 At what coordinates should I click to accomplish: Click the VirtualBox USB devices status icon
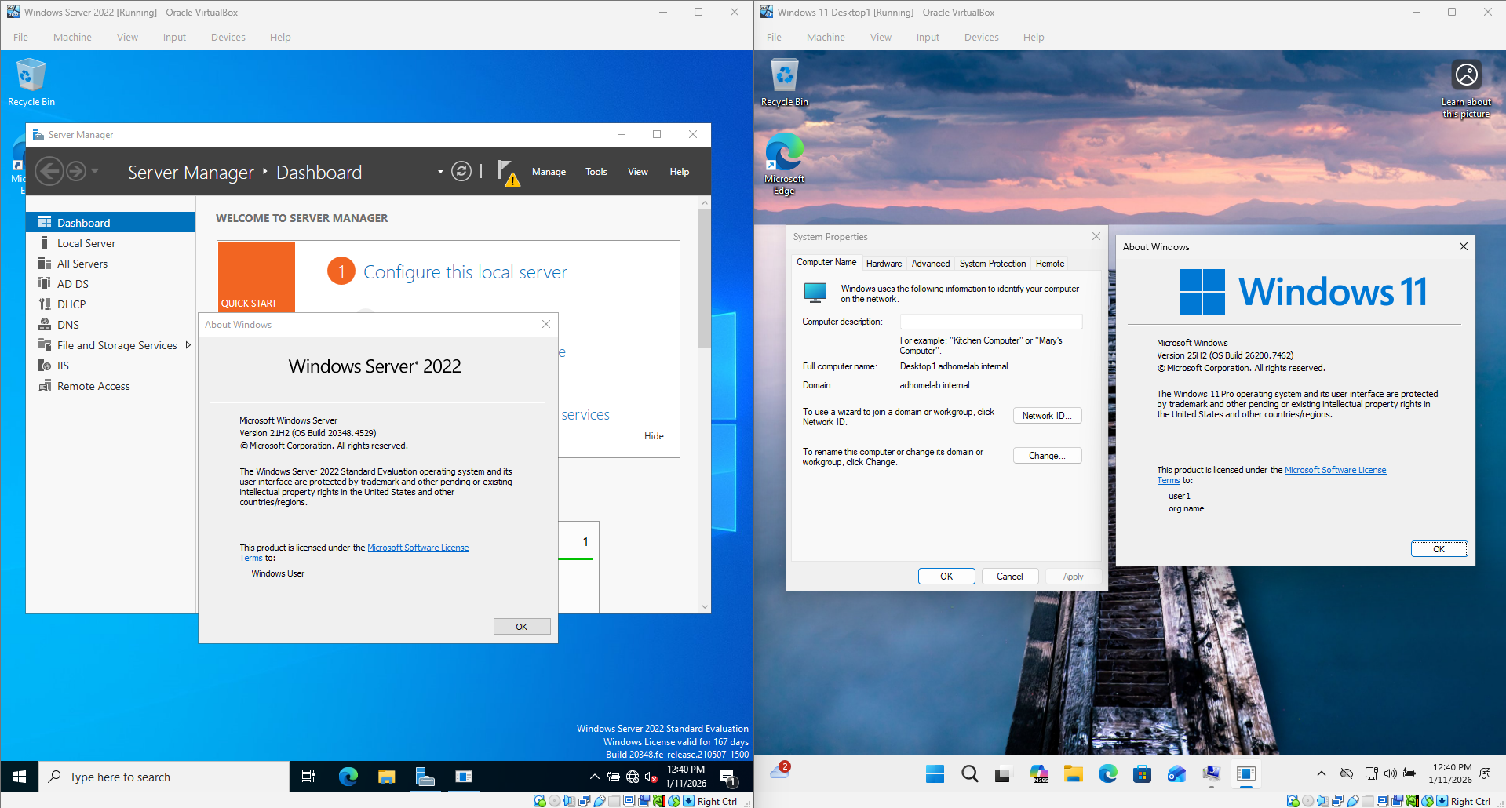coord(599,801)
